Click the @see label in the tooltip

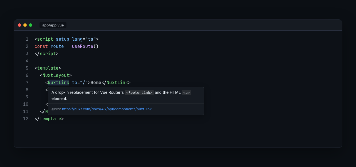coord(56,109)
